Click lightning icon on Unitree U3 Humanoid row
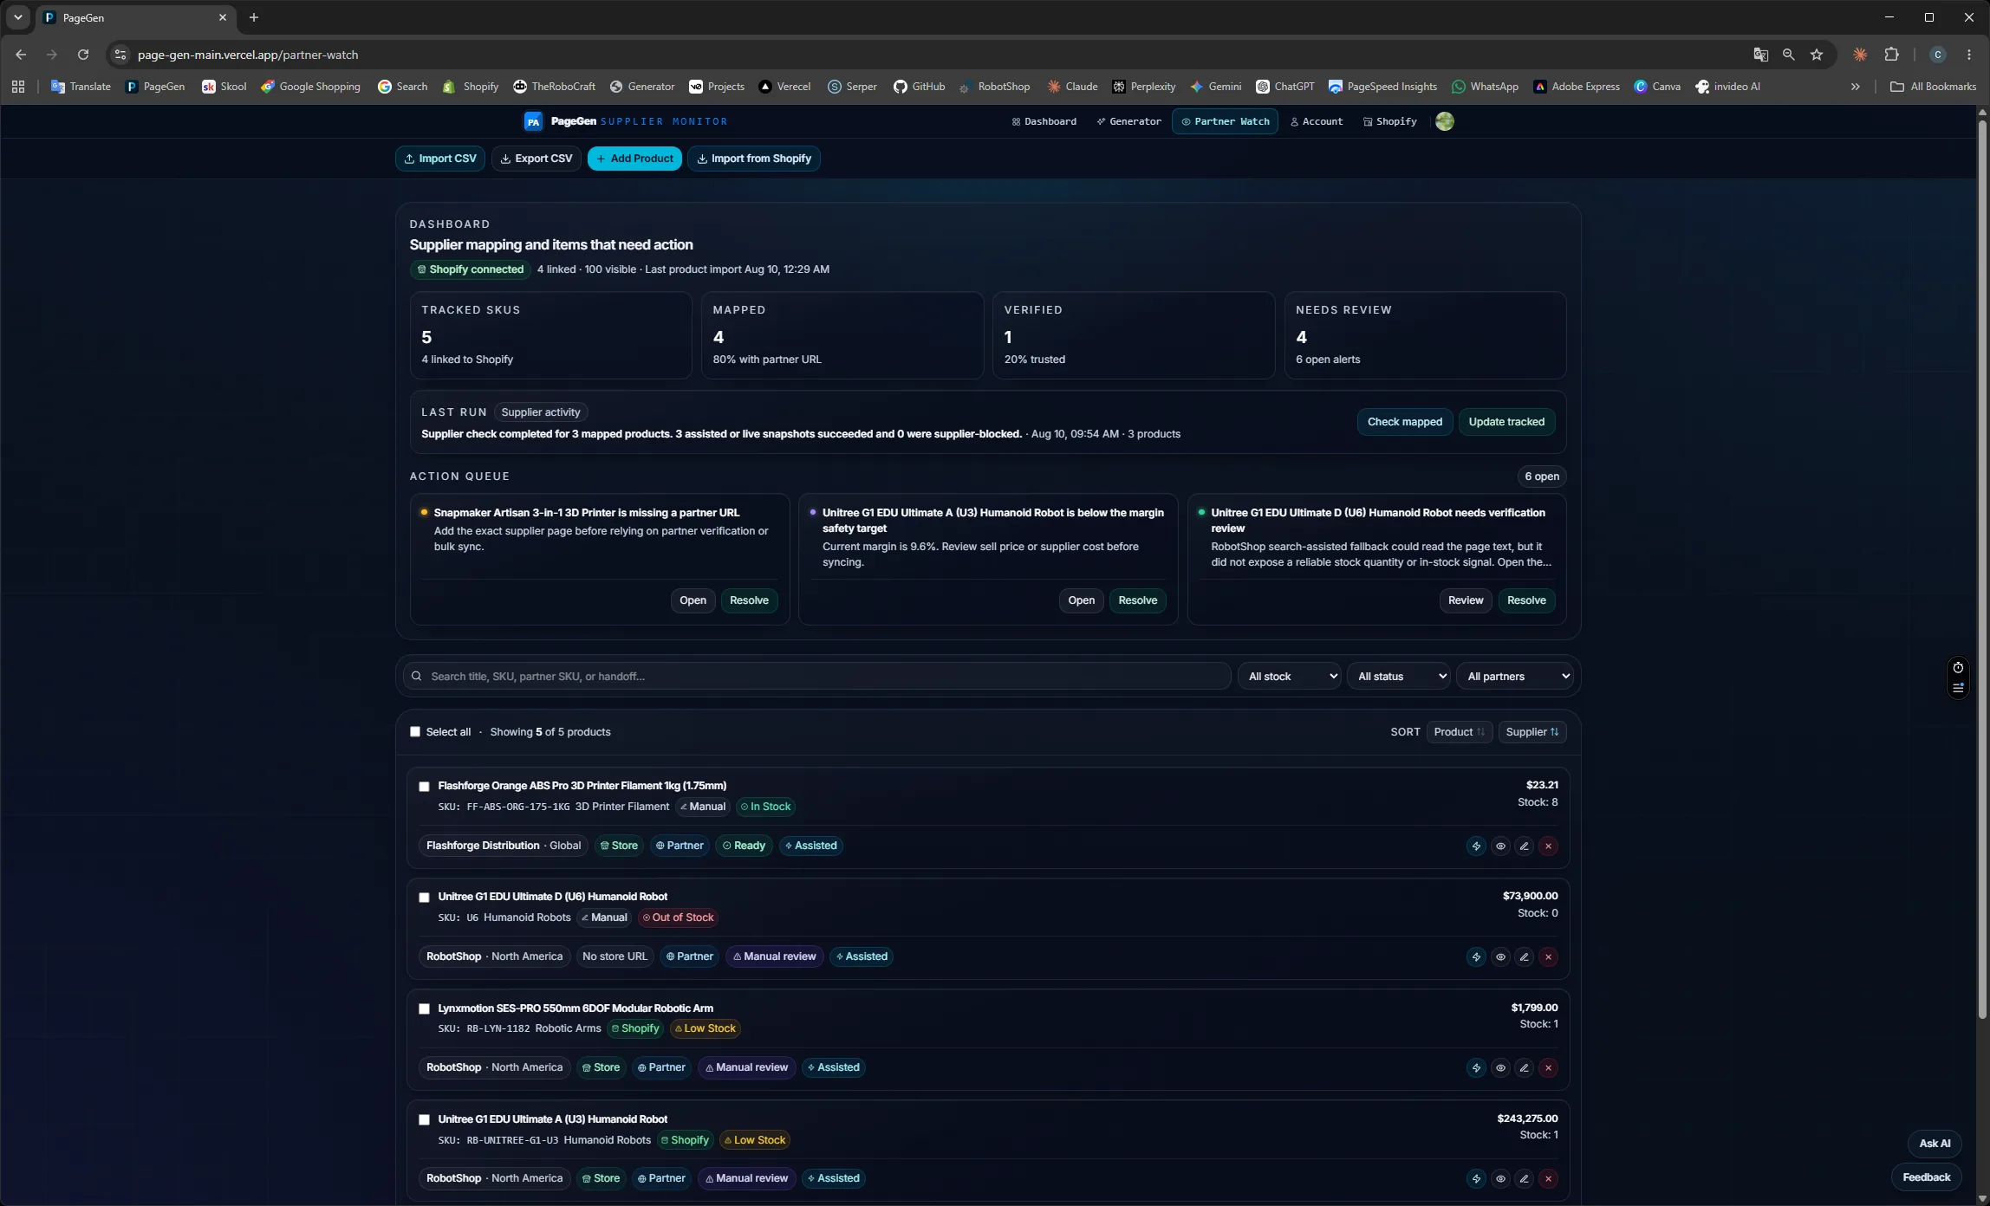This screenshot has height=1206, width=1990. 1476,1178
